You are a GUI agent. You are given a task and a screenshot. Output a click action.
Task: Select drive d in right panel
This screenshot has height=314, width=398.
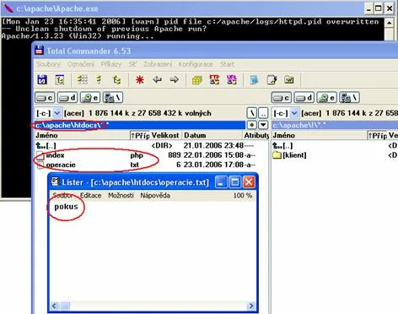(x=304, y=98)
